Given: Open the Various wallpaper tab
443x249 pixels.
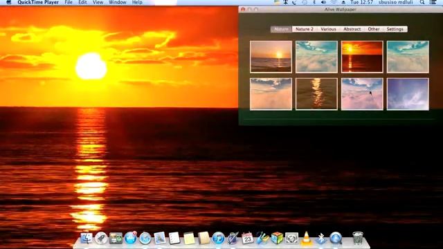Looking at the screenshot, I should [328, 29].
